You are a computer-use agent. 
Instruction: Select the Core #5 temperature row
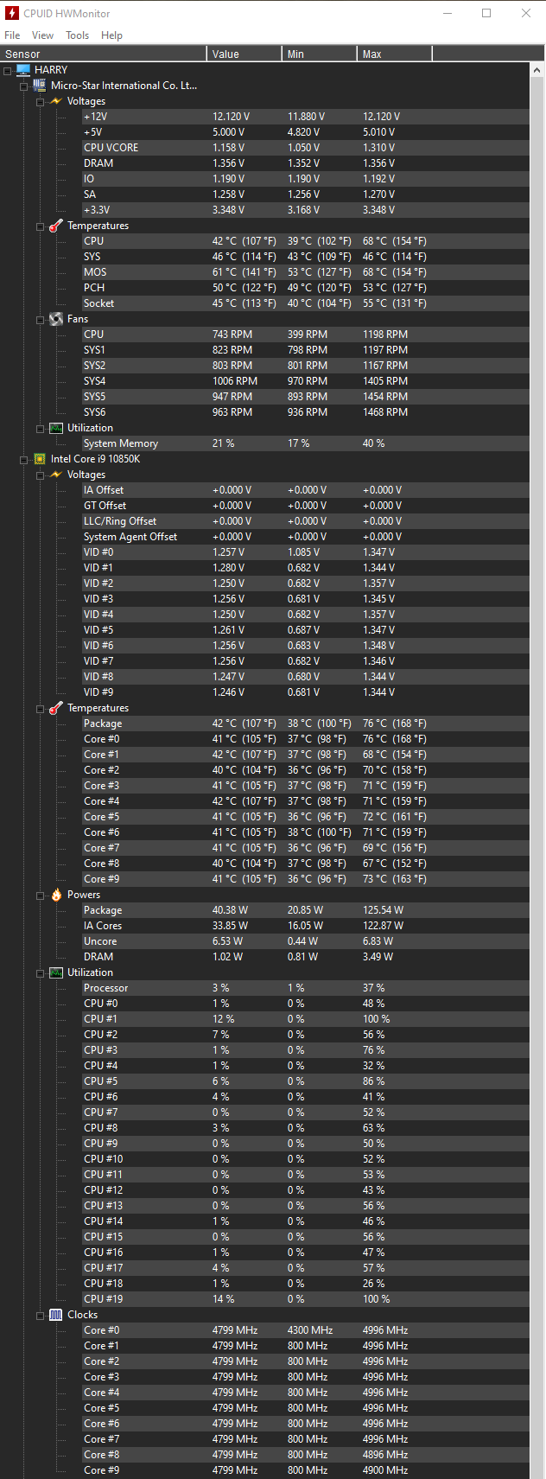click(306, 817)
